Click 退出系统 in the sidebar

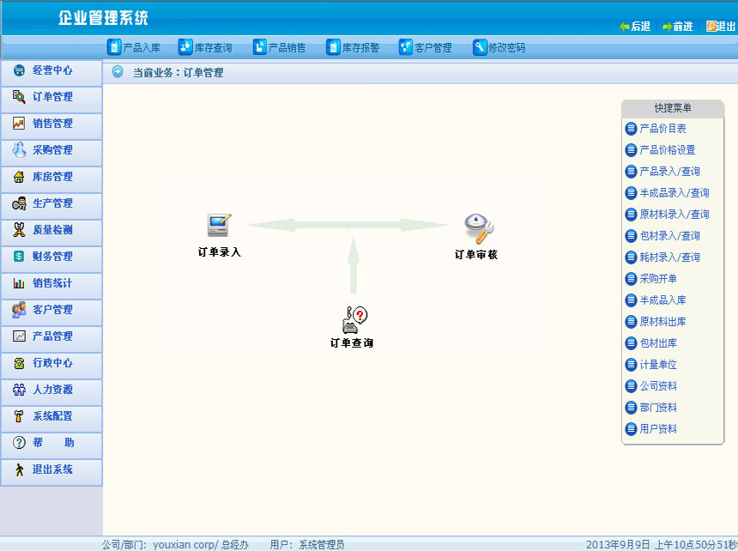pyautogui.click(x=51, y=469)
